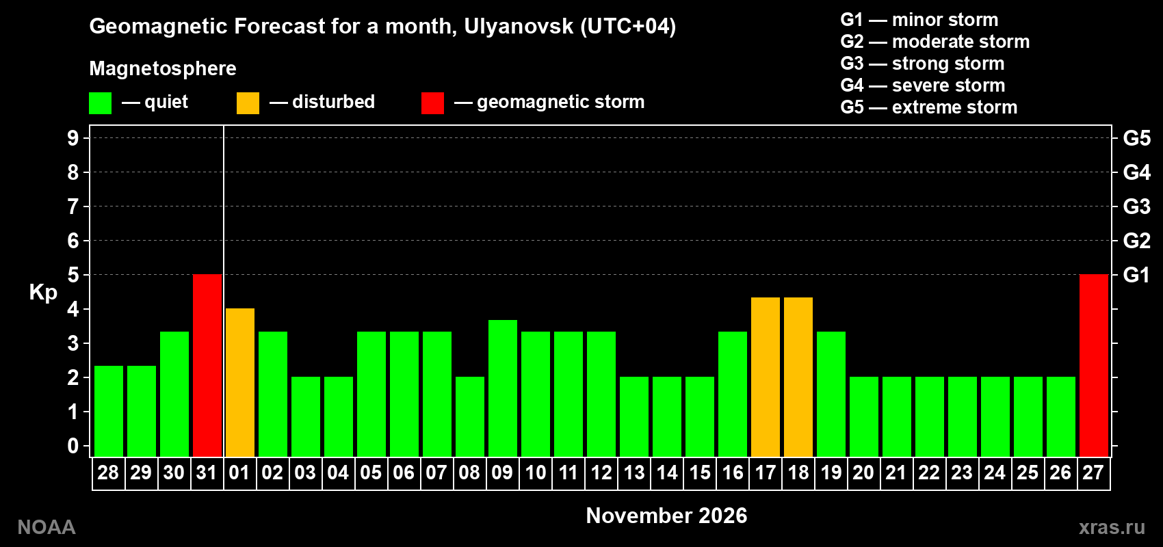Click the G4 severe storm legend line
This screenshot has height=547, width=1163.
point(923,85)
